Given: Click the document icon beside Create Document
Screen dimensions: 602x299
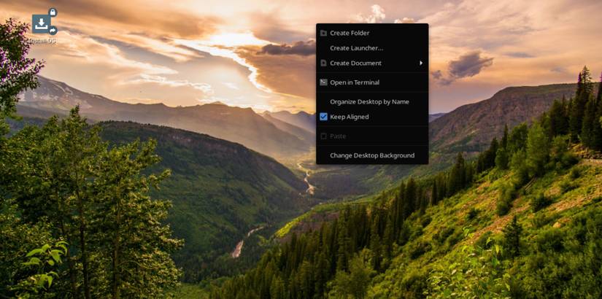Looking at the screenshot, I should (x=323, y=63).
